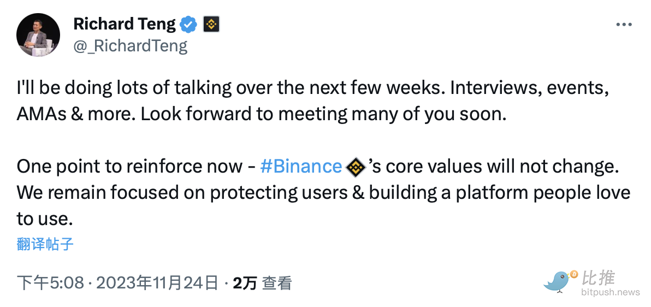
Task: Click Richard Teng's profile avatar photo
Action: [x=38, y=34]
